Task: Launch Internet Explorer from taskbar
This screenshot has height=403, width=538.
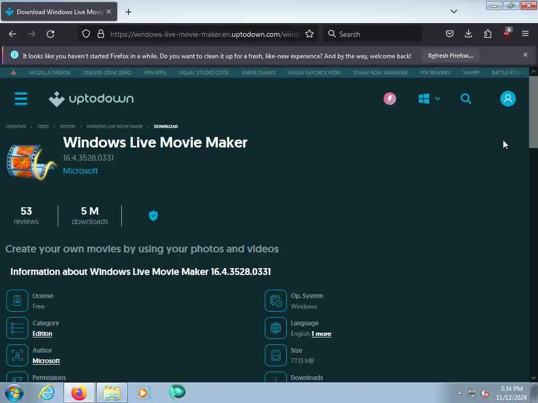Action: click(x=47, y=393)
